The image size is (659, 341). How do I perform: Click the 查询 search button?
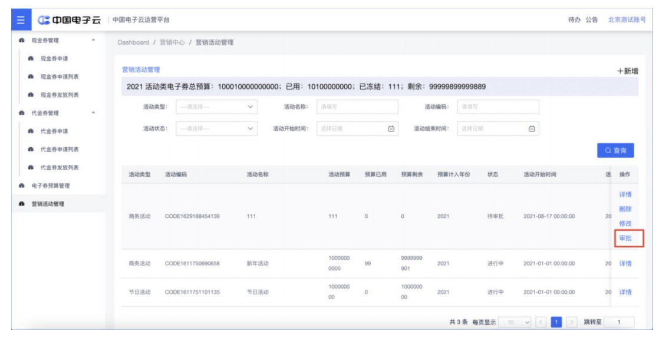(x=615, y=150)
